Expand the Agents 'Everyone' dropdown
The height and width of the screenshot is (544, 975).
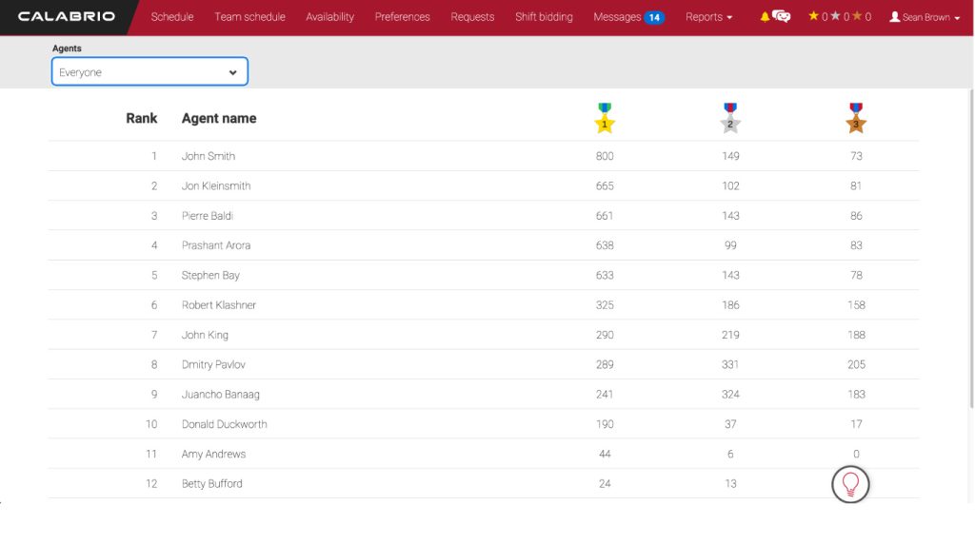tap(149, 72)
